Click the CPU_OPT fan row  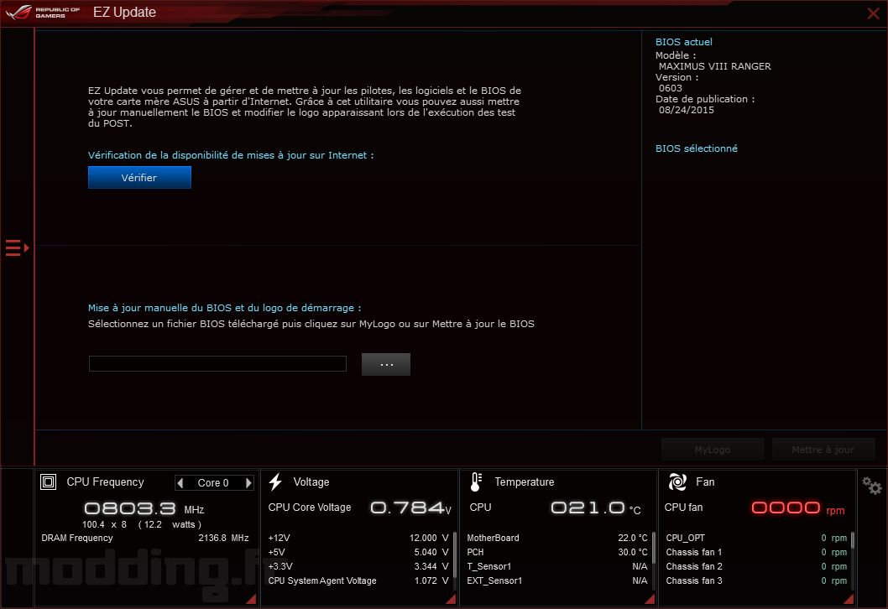[x=756, y=538]
